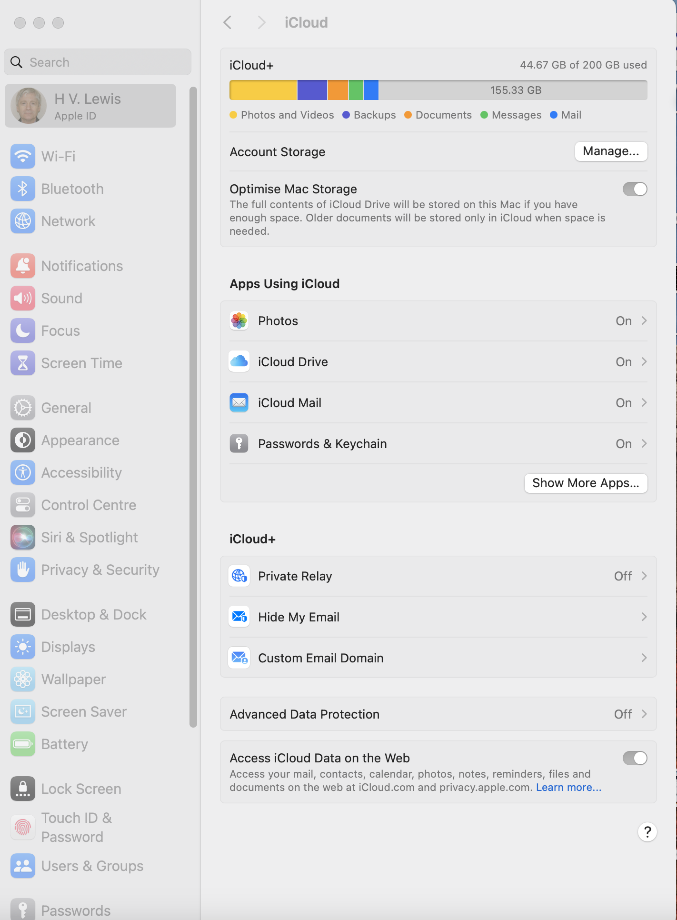Viewport: 677px width, 920px height.
Task: Open Lock Screen padlock icon
Action: tap(23, 789)
